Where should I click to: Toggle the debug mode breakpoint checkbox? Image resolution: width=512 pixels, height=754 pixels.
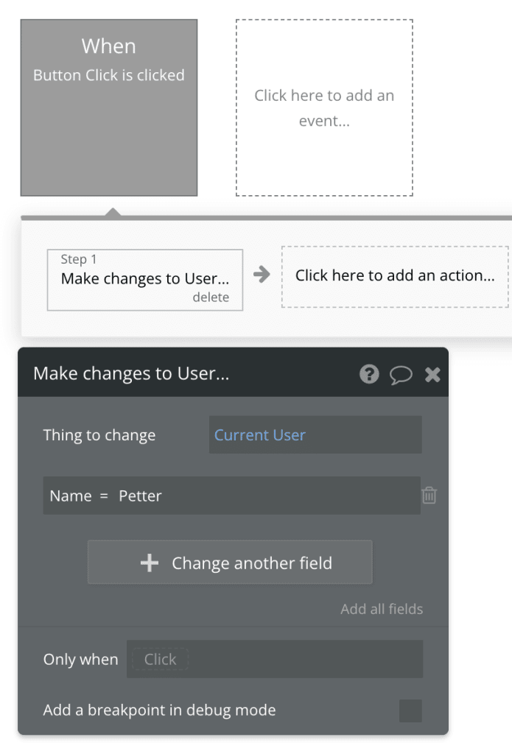click(410, 710)
